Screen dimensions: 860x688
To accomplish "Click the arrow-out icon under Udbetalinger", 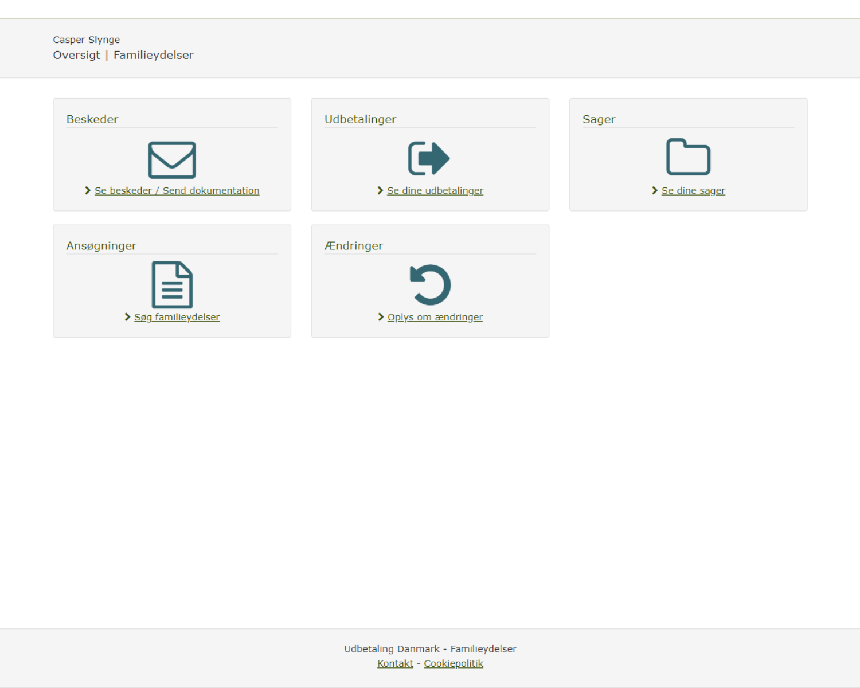I will tap(429, 158).
